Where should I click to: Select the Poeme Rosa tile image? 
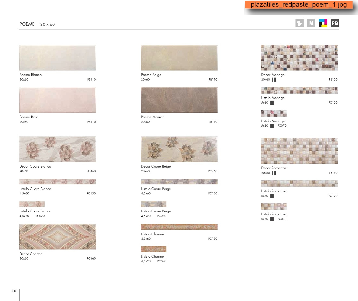pos(58,100)
